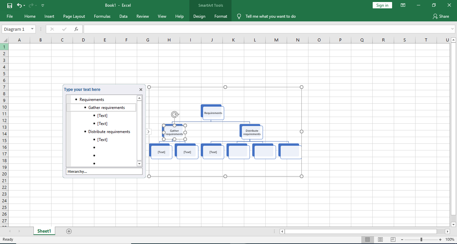Close the Type your text here pane
Screen dimensions: 457x244
pyautogui.click(x=141, y=89)
